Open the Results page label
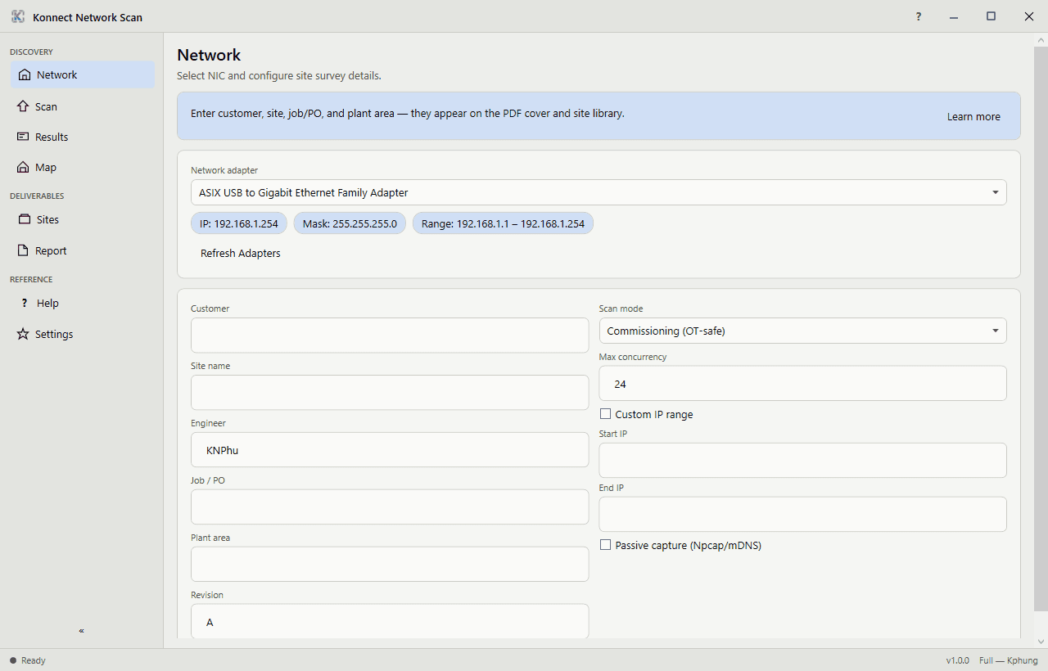The width and height of the screenshot is (1048, 671). 52,137
